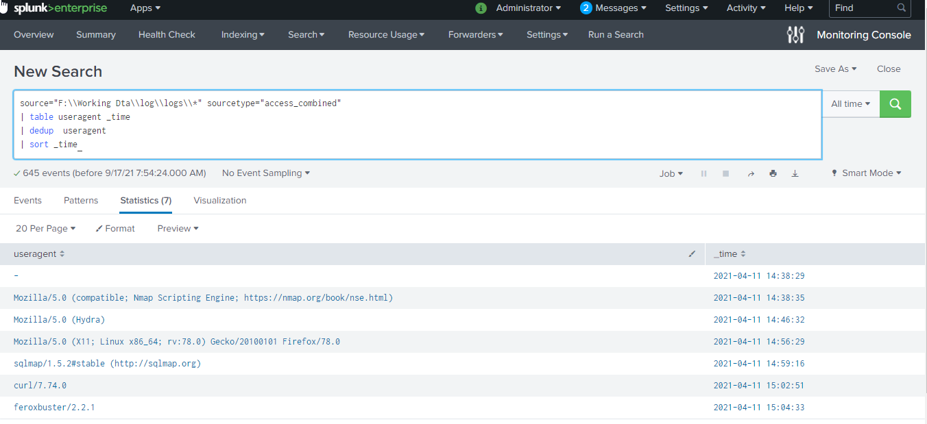This screenshot has height=424, width=927.
Task: Open the No Event Sampling dropdown
Action: [x=265, y=173]
